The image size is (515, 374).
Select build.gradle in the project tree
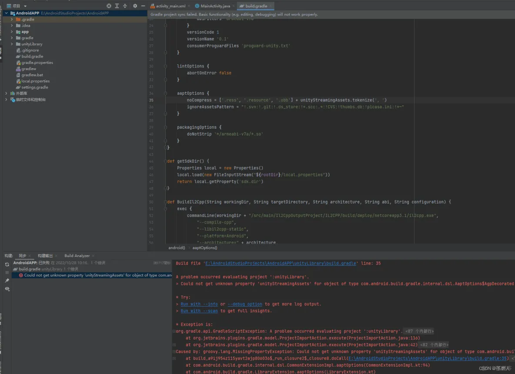pos(32,57)
